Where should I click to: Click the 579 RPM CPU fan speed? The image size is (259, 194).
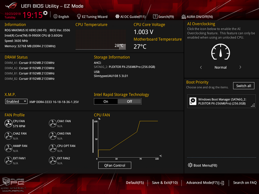click(x=19, y=126)
